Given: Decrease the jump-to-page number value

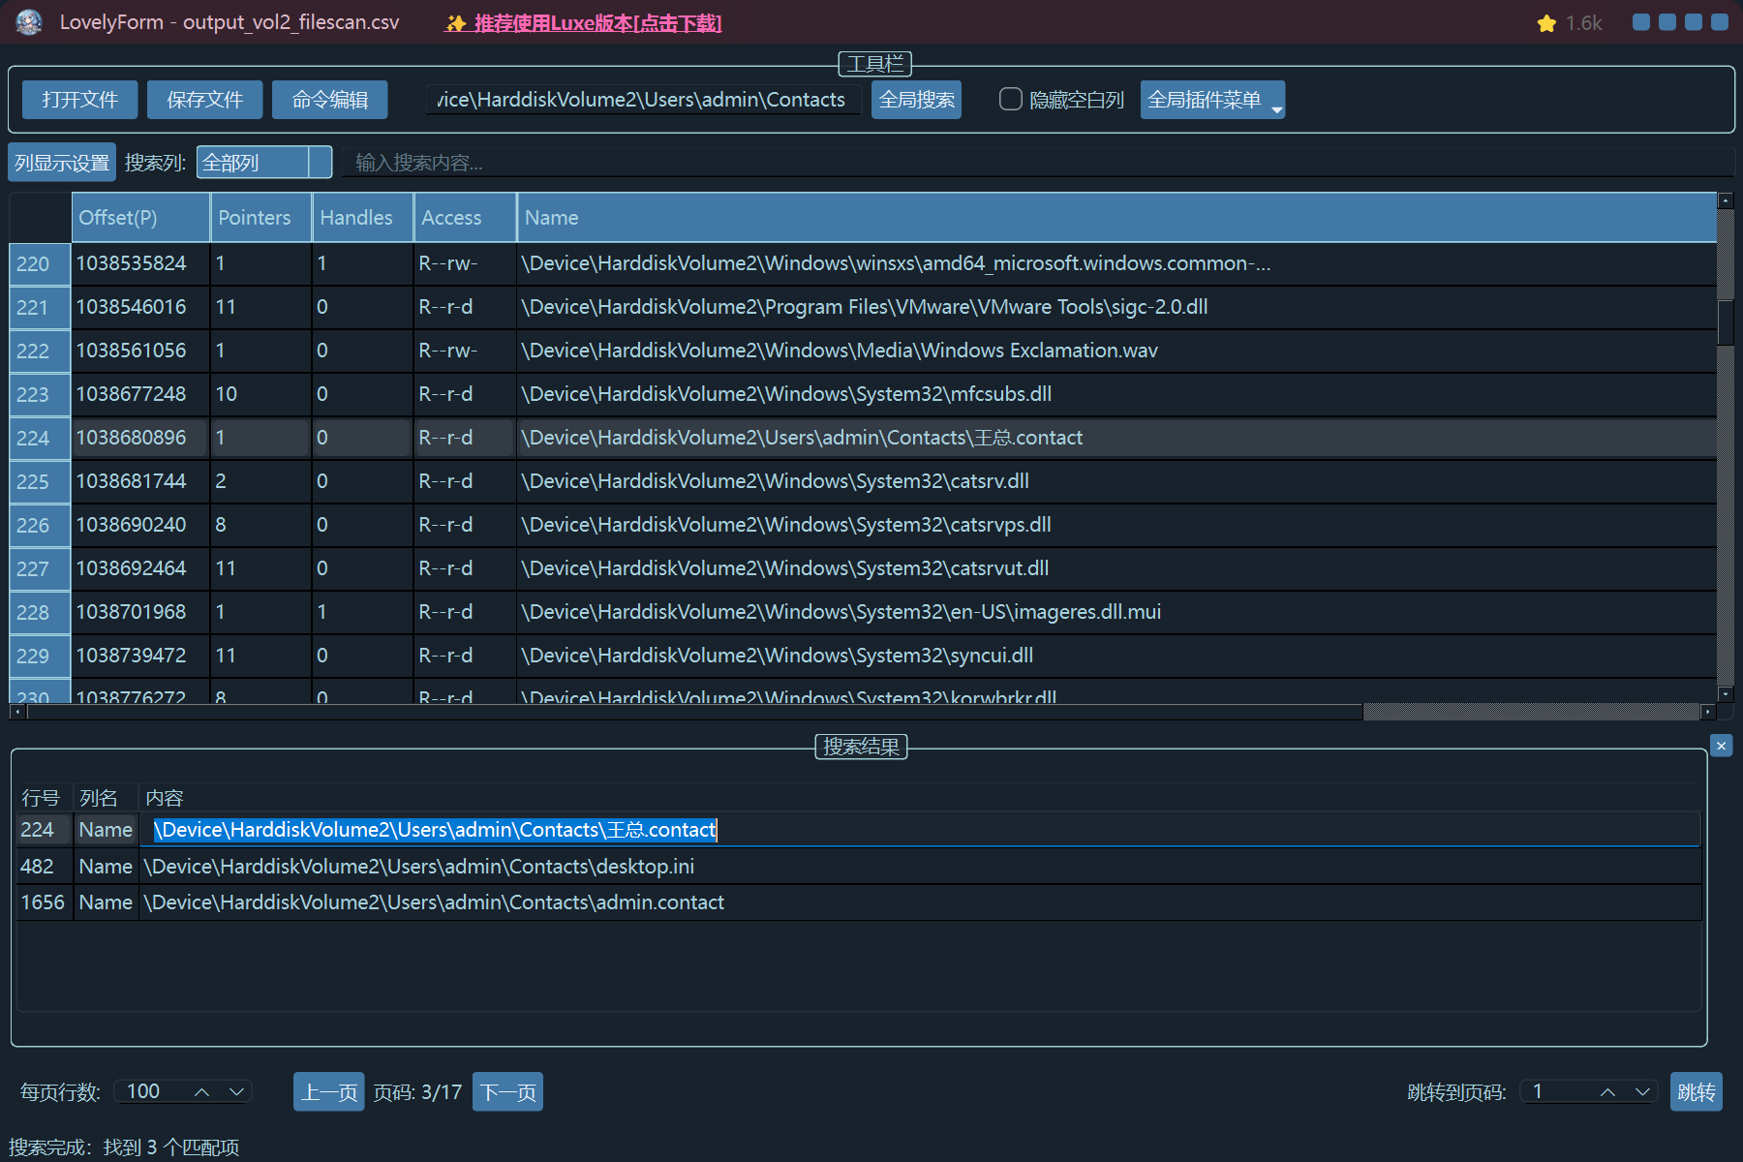Looking at the screenshot, I should pyautogui.click(x=1642, y=1092).
